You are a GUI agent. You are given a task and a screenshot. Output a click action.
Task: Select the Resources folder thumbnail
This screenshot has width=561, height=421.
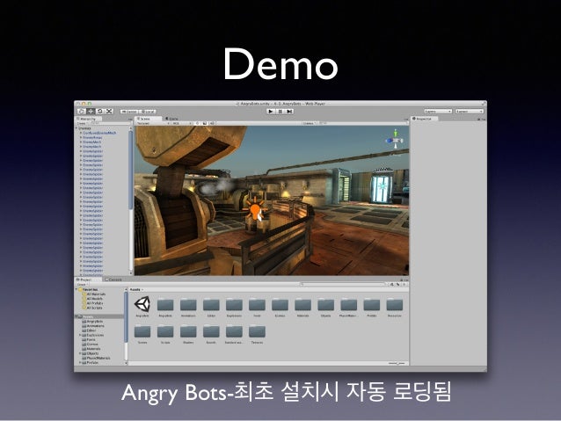click(x=395, y=308)
